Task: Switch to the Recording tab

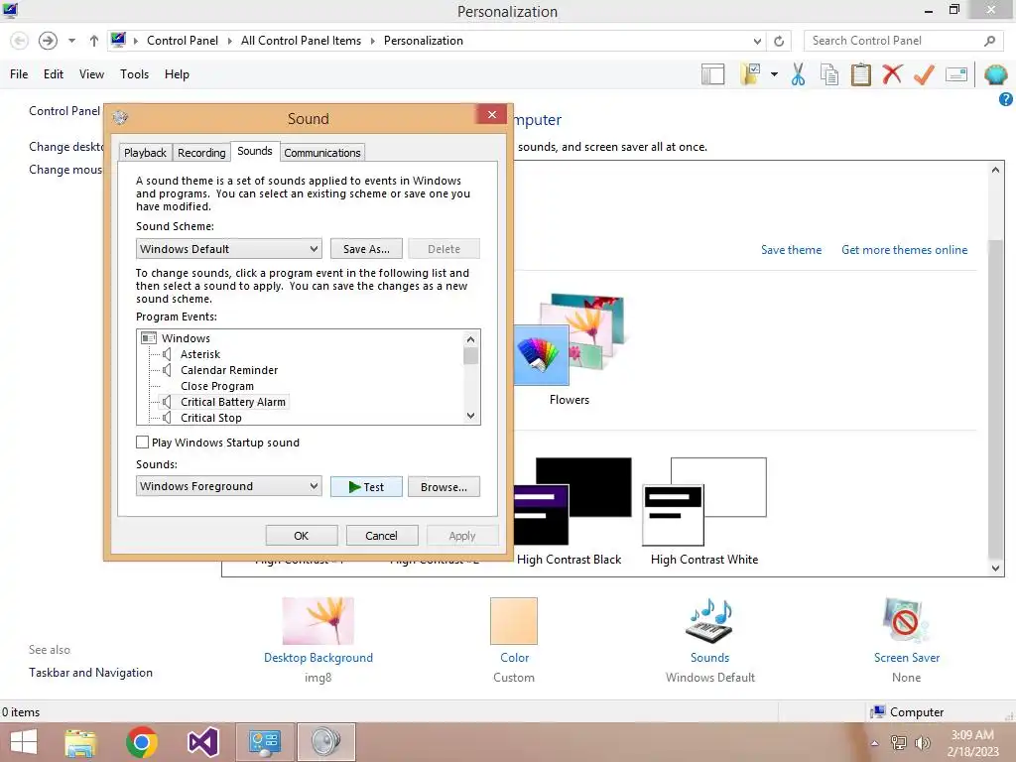Action: (x=201, y=152)
